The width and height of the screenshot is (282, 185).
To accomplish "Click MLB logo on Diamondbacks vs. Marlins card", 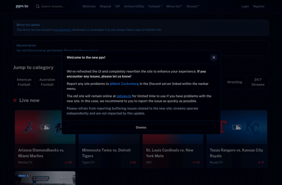I will tap(45, 127).
